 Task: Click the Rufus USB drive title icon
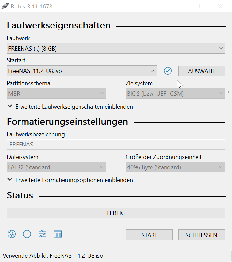click(x=5, y=6)
